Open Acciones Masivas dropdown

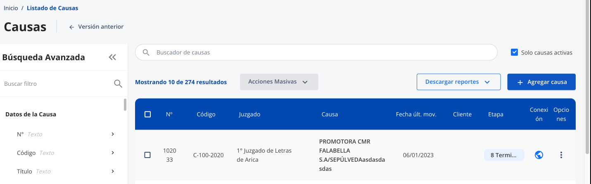(x=279, y=82)
